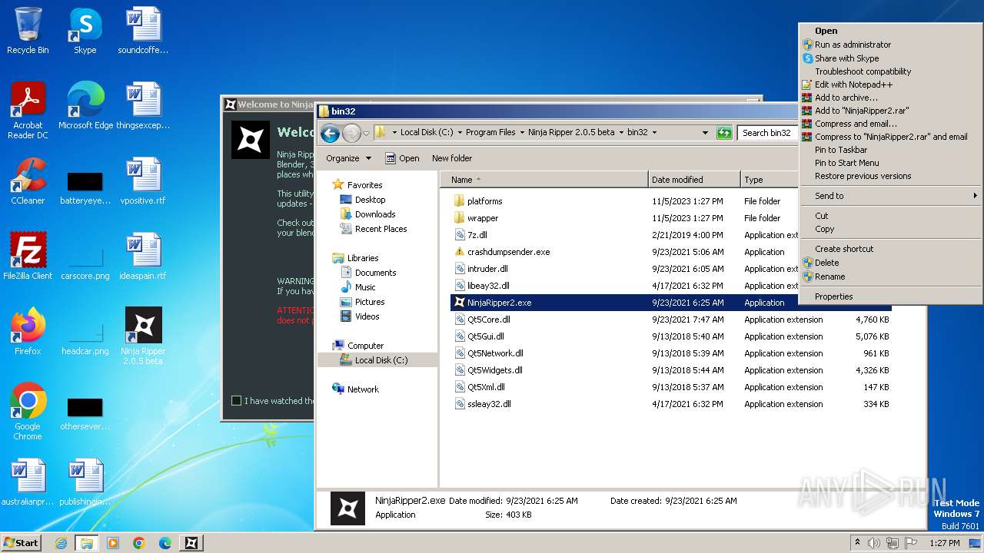
Task: Open the vpositive.rtf document icon
Action: coord(143,181)
